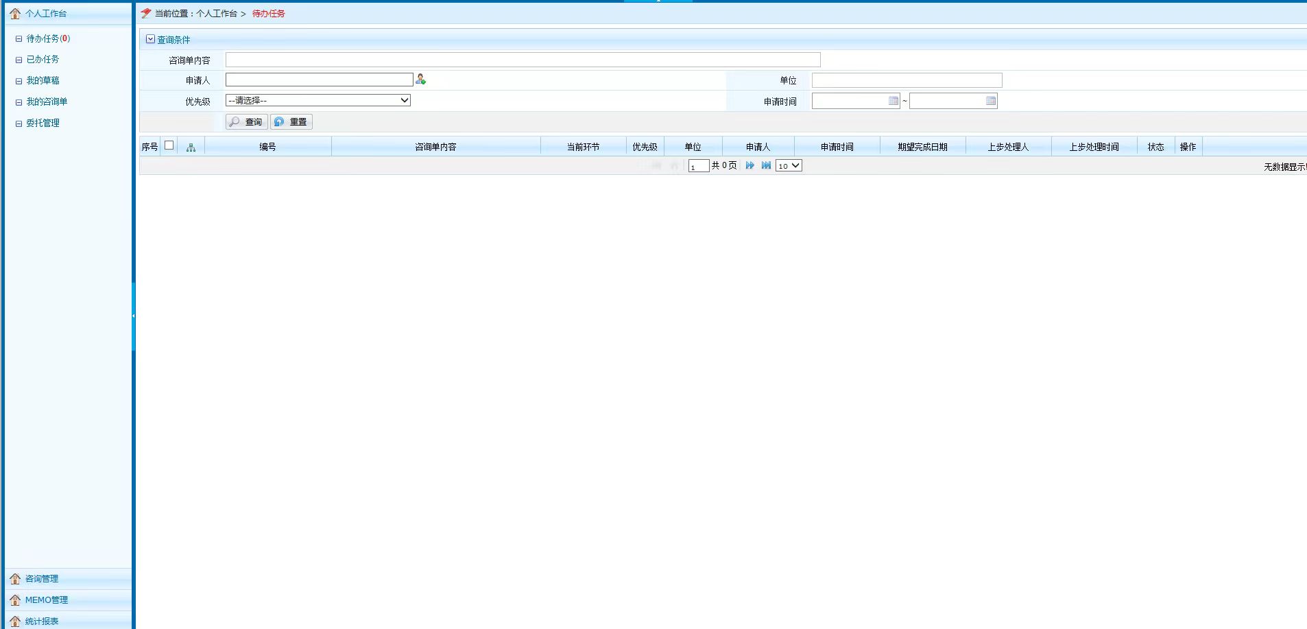Click the 上步处理时间 column header
Image resolution: width=1307 pixels, height=629 pixels.
[x=1094, y=147]
